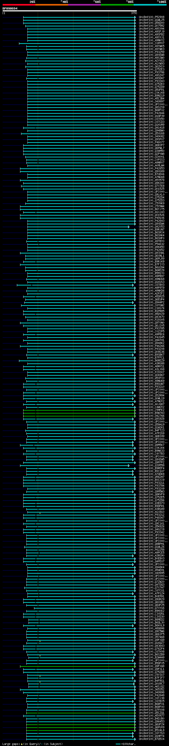The image size is (169, 746).
Task: Click the UniRef100_Q75ZE3 label
Action: click(151, 70)
